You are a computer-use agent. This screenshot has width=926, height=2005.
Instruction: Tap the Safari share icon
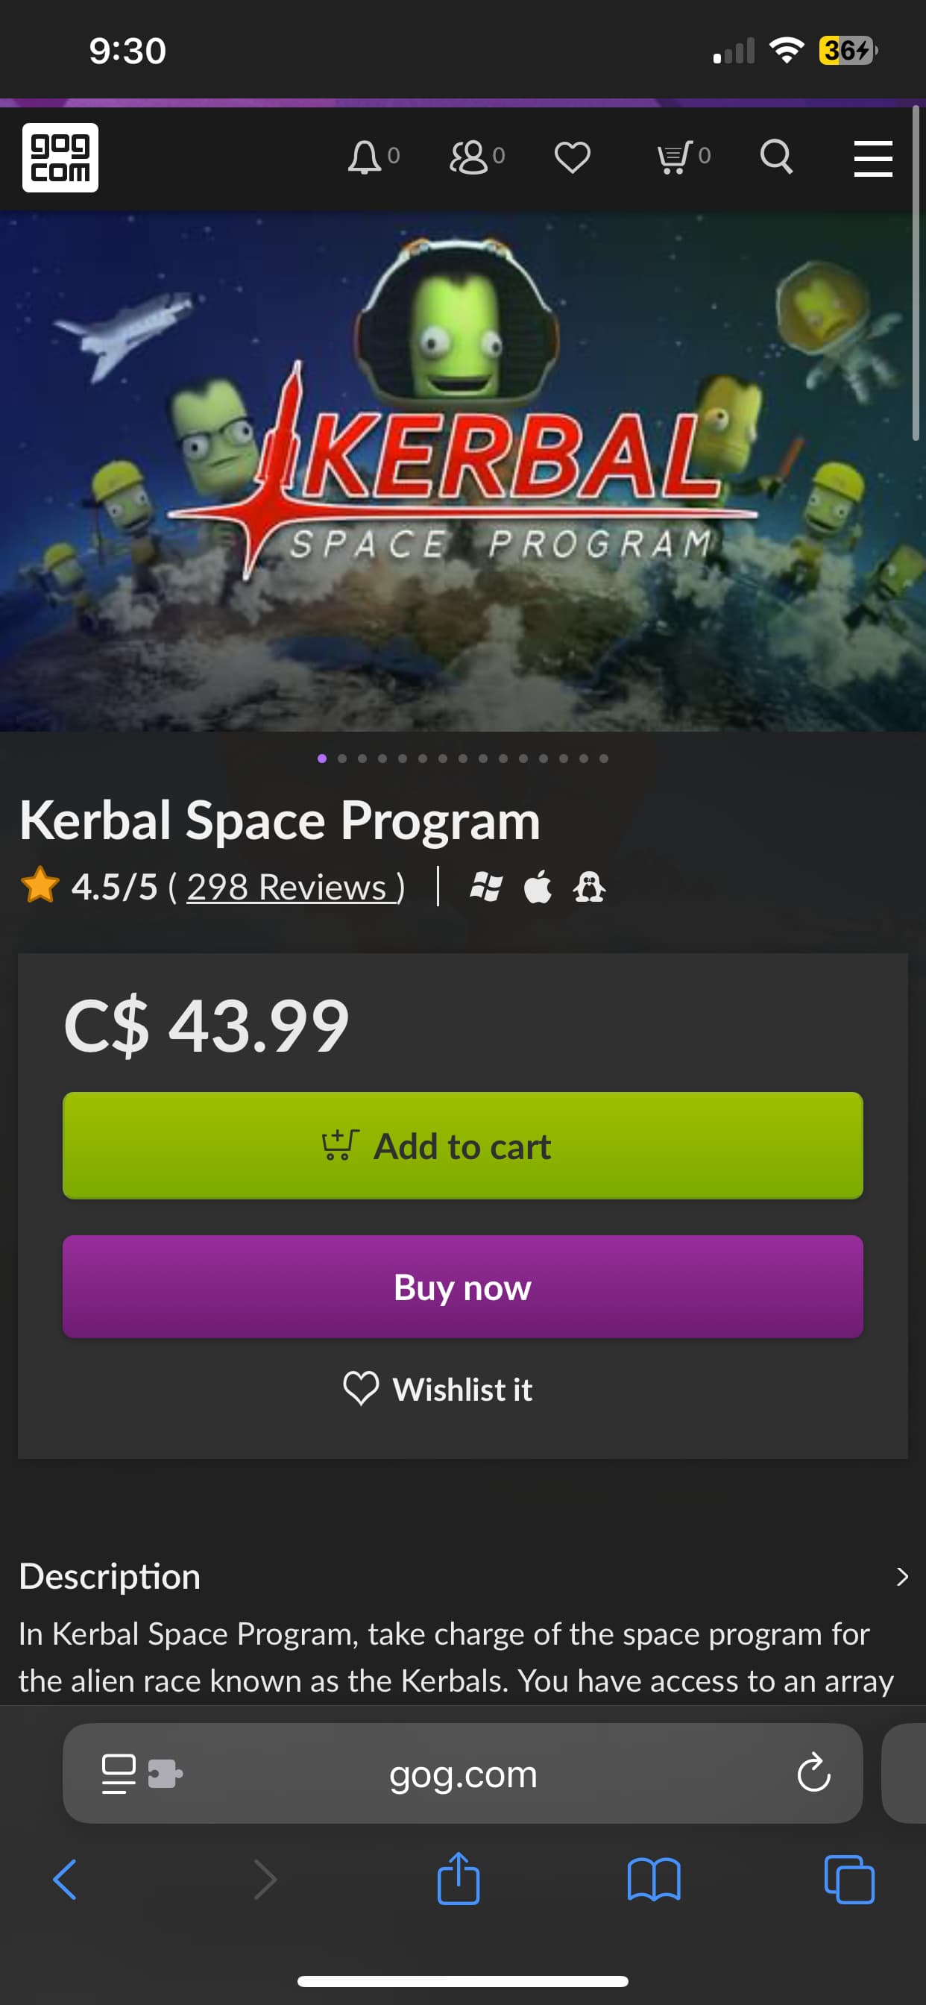(x=459, y=1880)
